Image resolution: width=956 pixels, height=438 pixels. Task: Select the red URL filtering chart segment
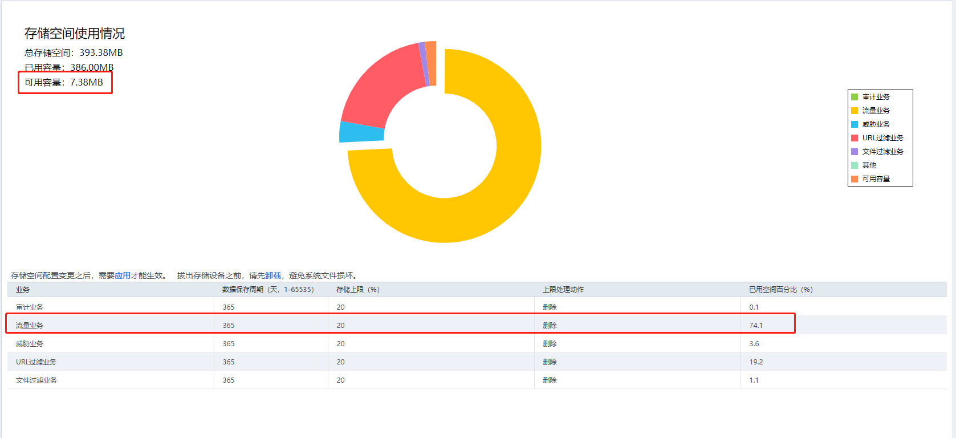(376, 86)
